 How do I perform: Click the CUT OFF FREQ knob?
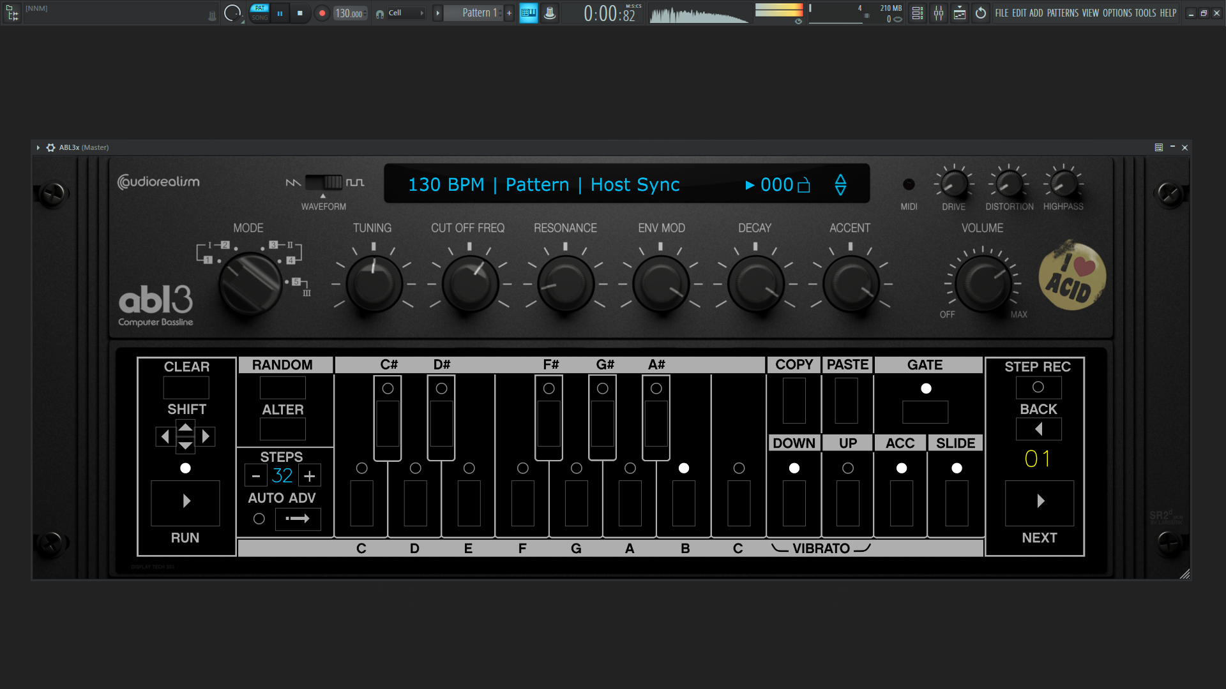click(x=469, y=284)
